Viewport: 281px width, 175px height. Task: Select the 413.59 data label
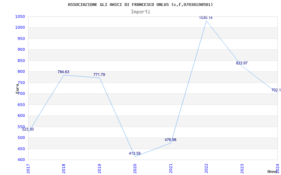[x=135, y=153]
